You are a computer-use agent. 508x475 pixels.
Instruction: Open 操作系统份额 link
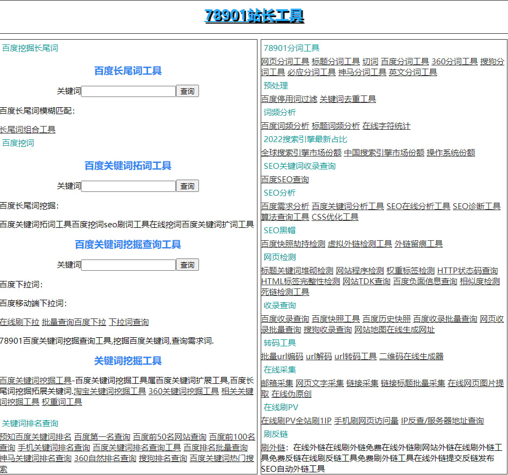click(451, 152)
